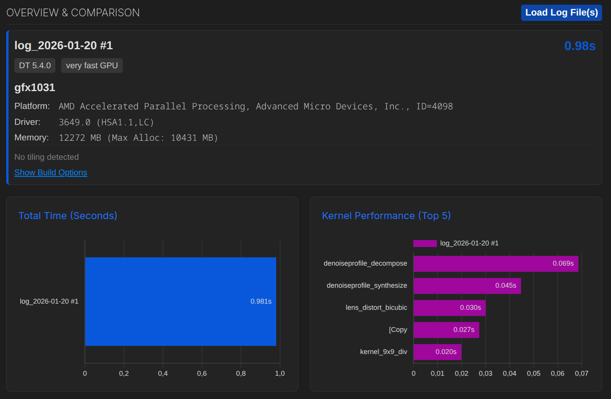Select the denoiseprofile_decompose bar
This screenshot has height=399, width=611.
[496, 264]
